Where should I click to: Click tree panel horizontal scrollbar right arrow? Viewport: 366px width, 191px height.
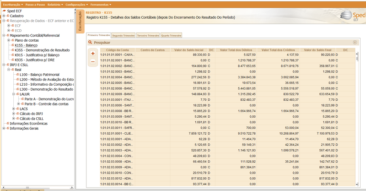coord(72,187)
